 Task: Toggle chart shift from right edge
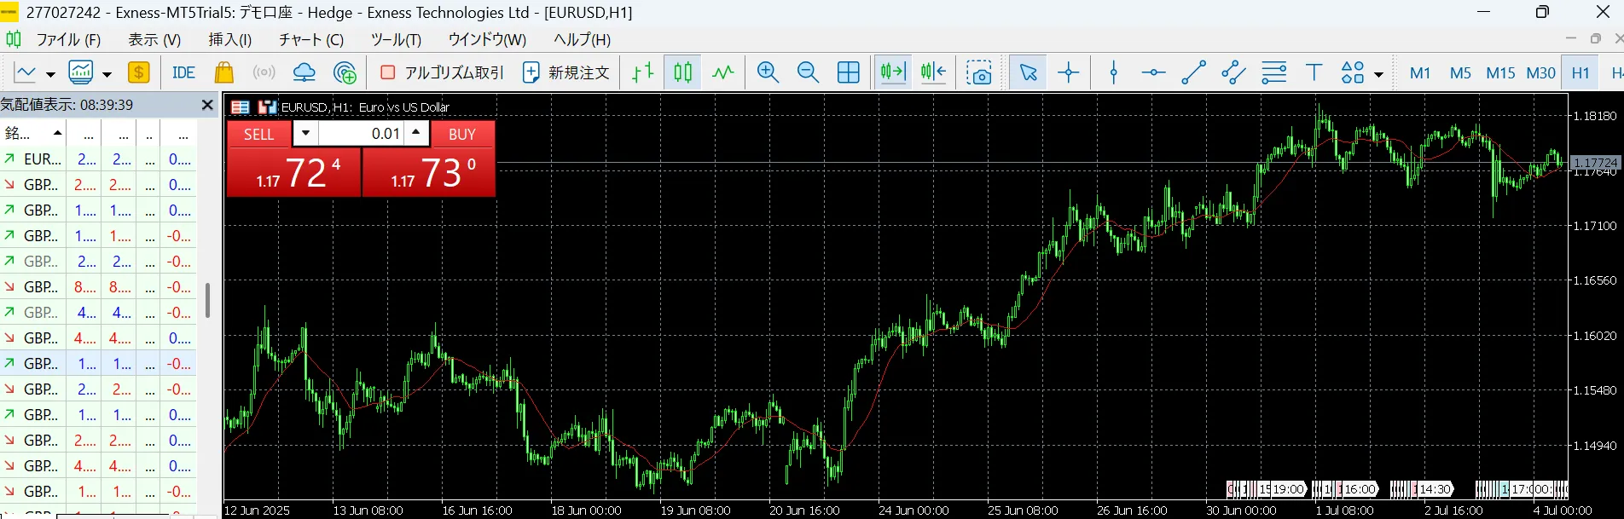click(x=934, y=72)
